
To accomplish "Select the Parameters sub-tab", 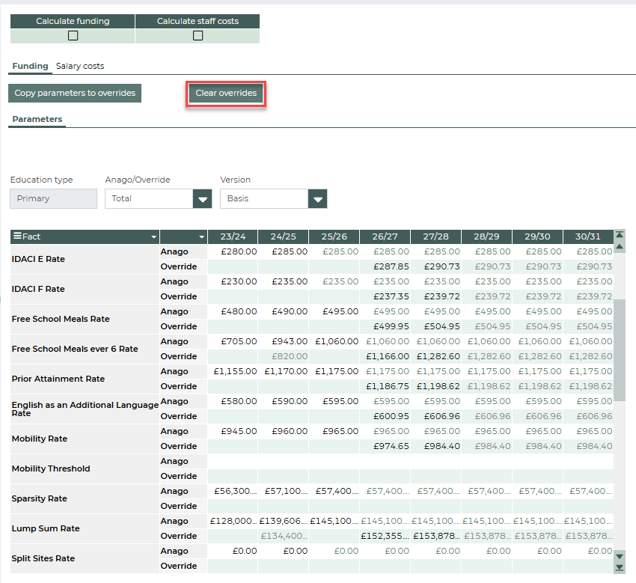I will [37, 119].
